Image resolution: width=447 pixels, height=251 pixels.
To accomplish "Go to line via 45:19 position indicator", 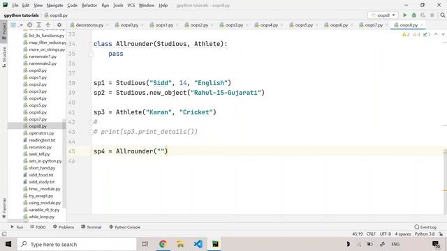I will (358, 234).
